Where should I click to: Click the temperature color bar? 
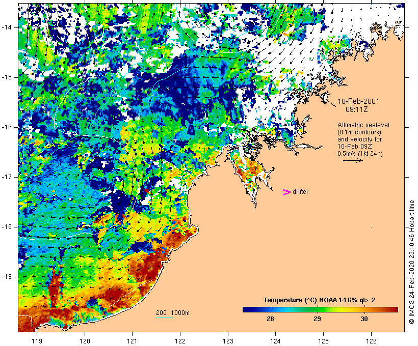(320, 309)
